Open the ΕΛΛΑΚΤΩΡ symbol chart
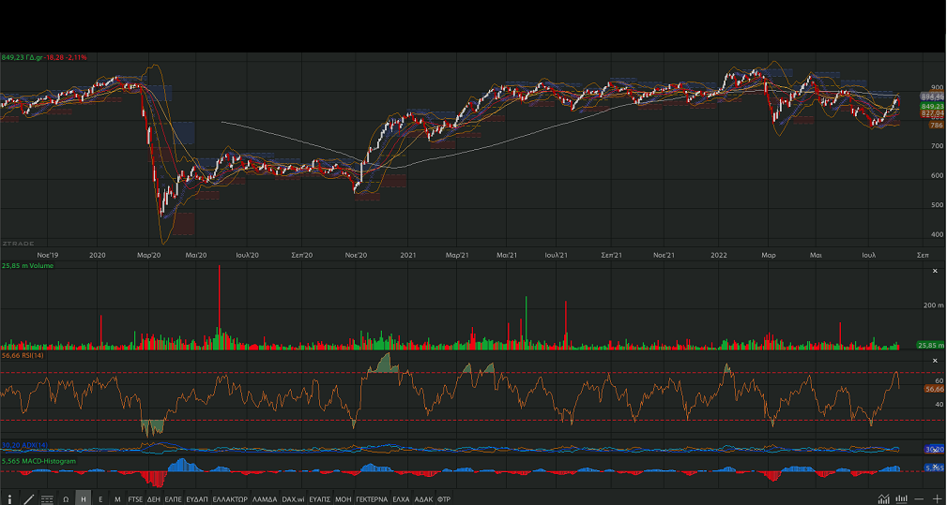Image resolution: width=947 pixels, height=505 pixels. point(230,499)
